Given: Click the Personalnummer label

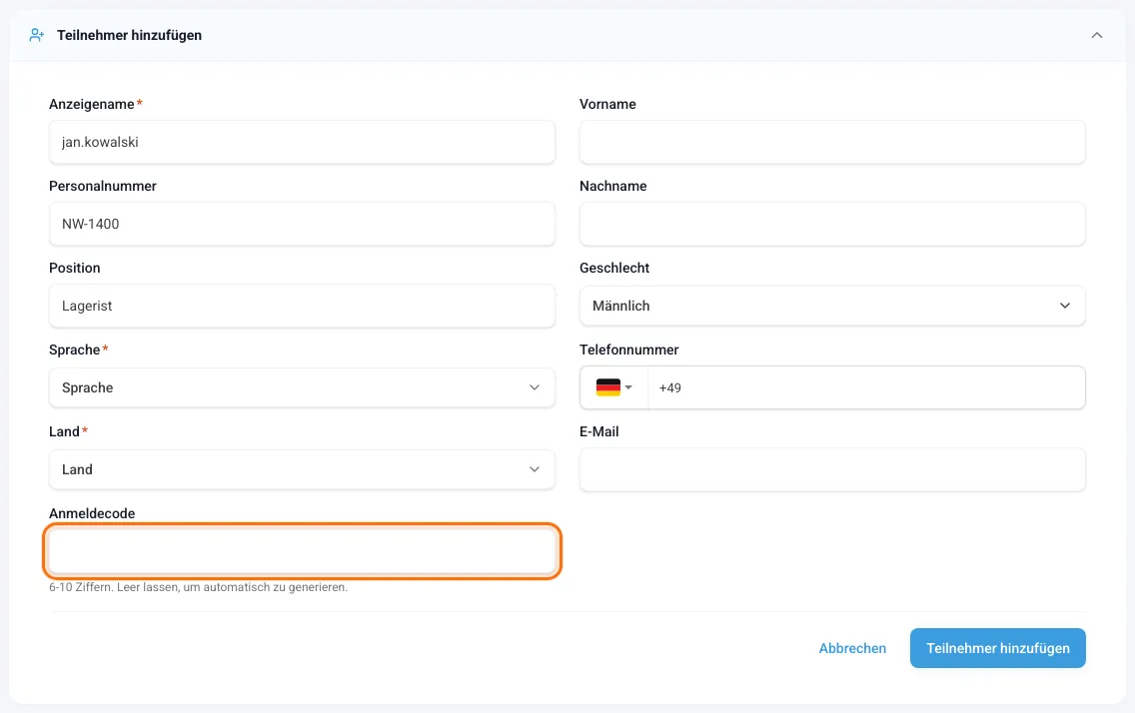Looking at the screenshot, I should pyautogui.click(x=103, y=186).
